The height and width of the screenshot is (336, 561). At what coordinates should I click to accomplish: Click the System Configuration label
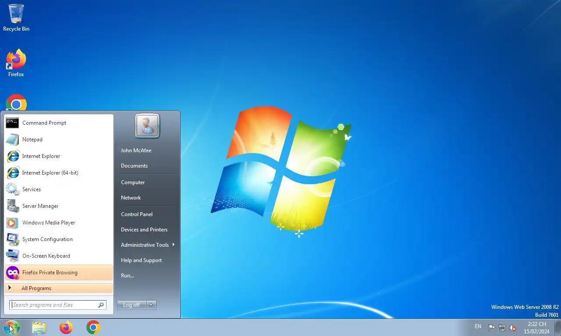point(47,239)
